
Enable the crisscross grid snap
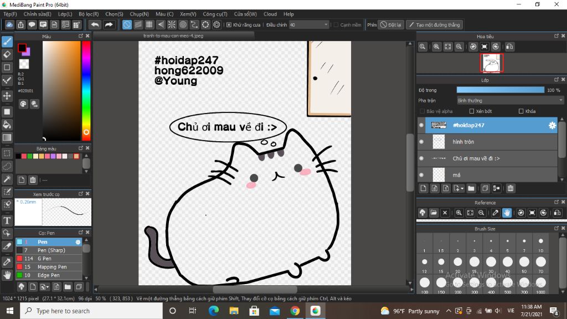[x=150, y=24]
